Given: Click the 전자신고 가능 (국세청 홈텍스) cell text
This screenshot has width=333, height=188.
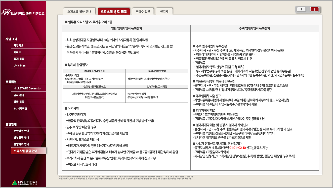Looking at the screenshot, I should (143, 97).
